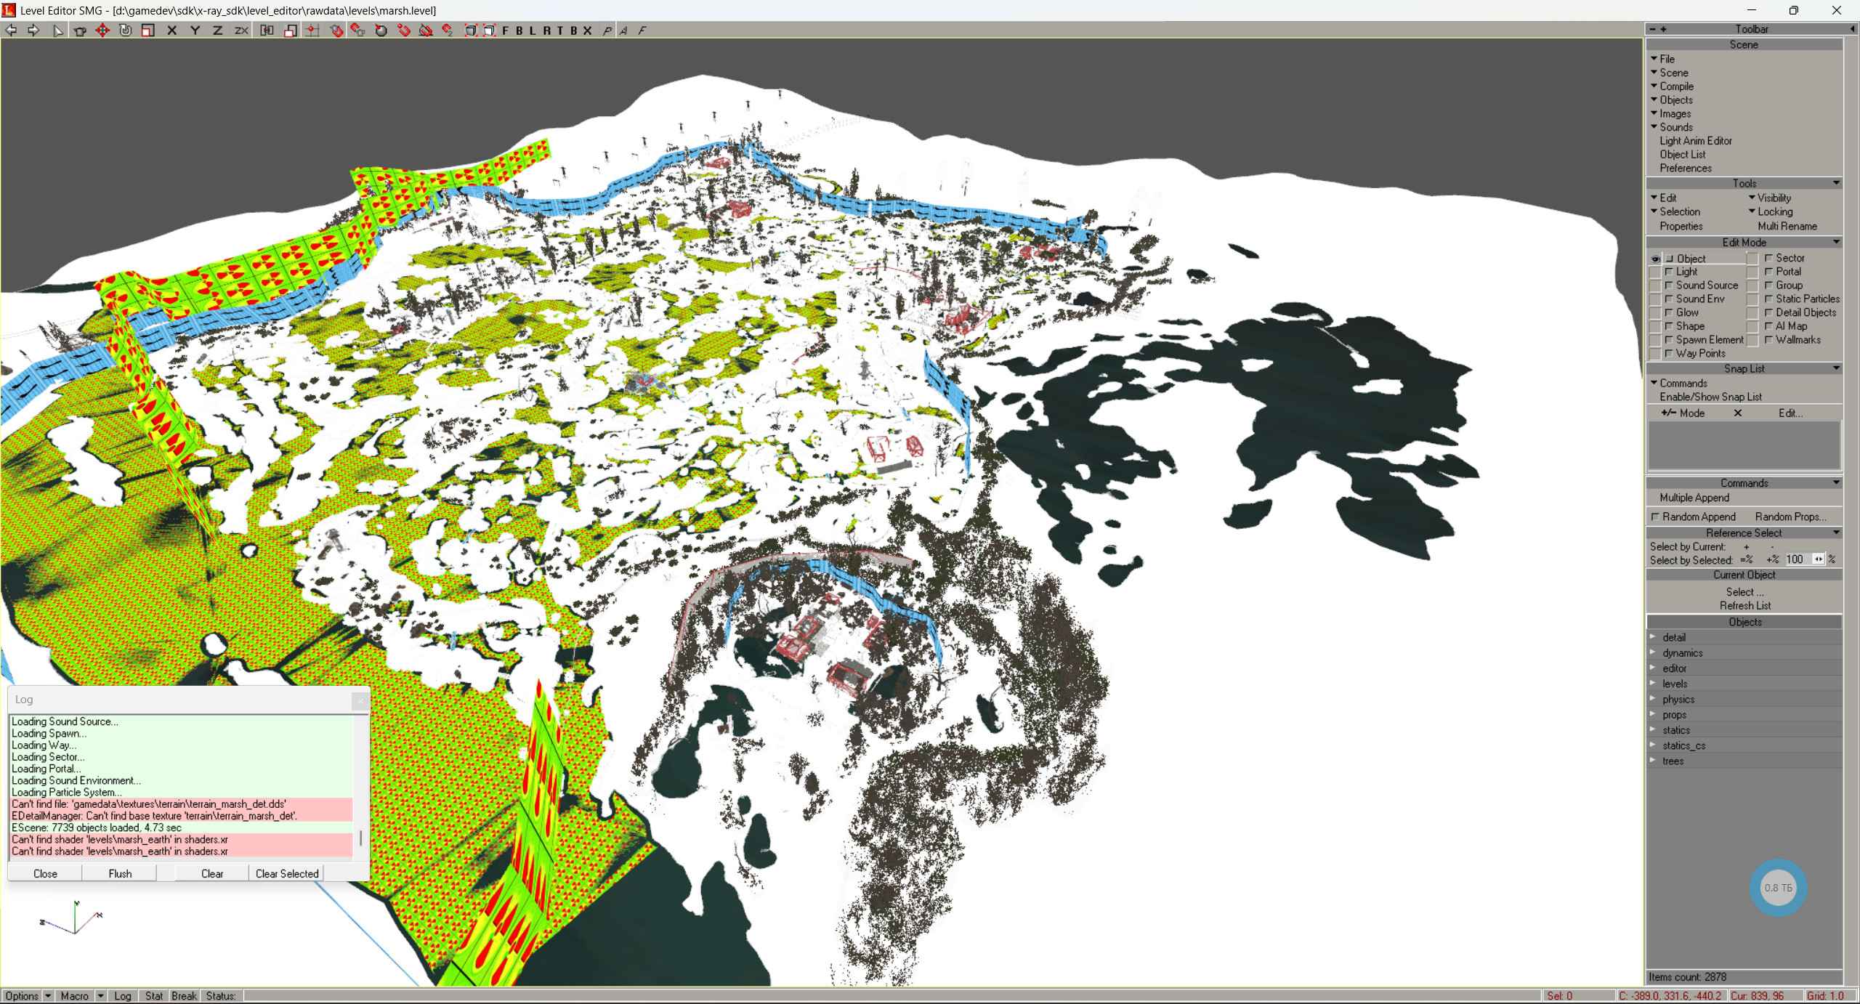The image size is (1860, 1004).
Task: Select the Rotate tool icon
Action: click(126, 31)
